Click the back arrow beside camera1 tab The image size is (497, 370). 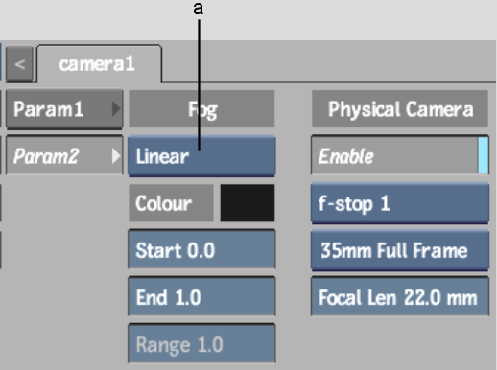point(20,64)
